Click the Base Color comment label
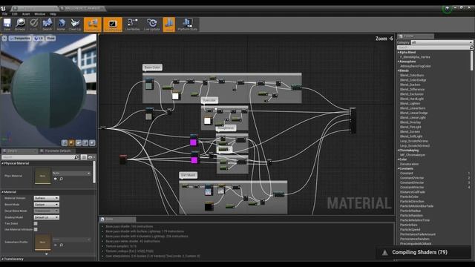The height and width of the screenshot is (267, 475). 152,67
